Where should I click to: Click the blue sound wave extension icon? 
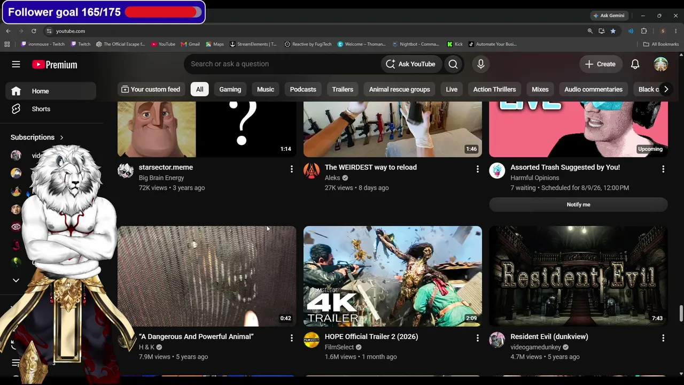tap(631, 31)
